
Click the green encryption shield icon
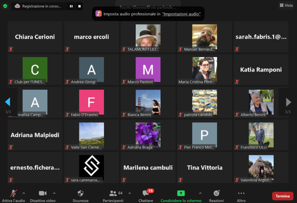5,6
